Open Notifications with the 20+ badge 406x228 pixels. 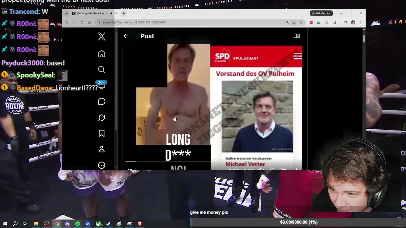pyautogui.click(x=101, y=85)
